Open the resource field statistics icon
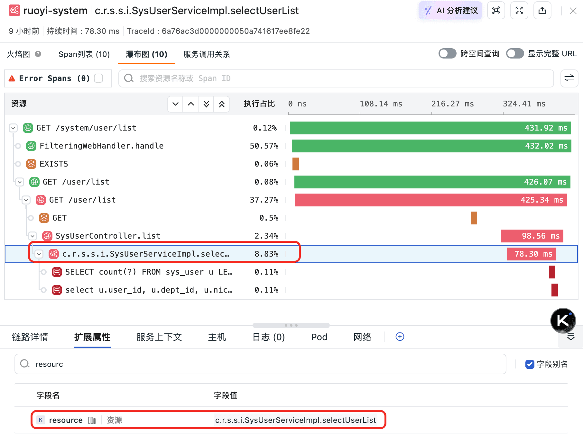Image resolution: width=583 pixels, height=436 pixels. (92, 420)
